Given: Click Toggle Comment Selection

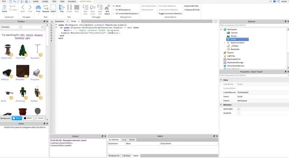Looking at the screenshot, I should [x=170, y=13].
